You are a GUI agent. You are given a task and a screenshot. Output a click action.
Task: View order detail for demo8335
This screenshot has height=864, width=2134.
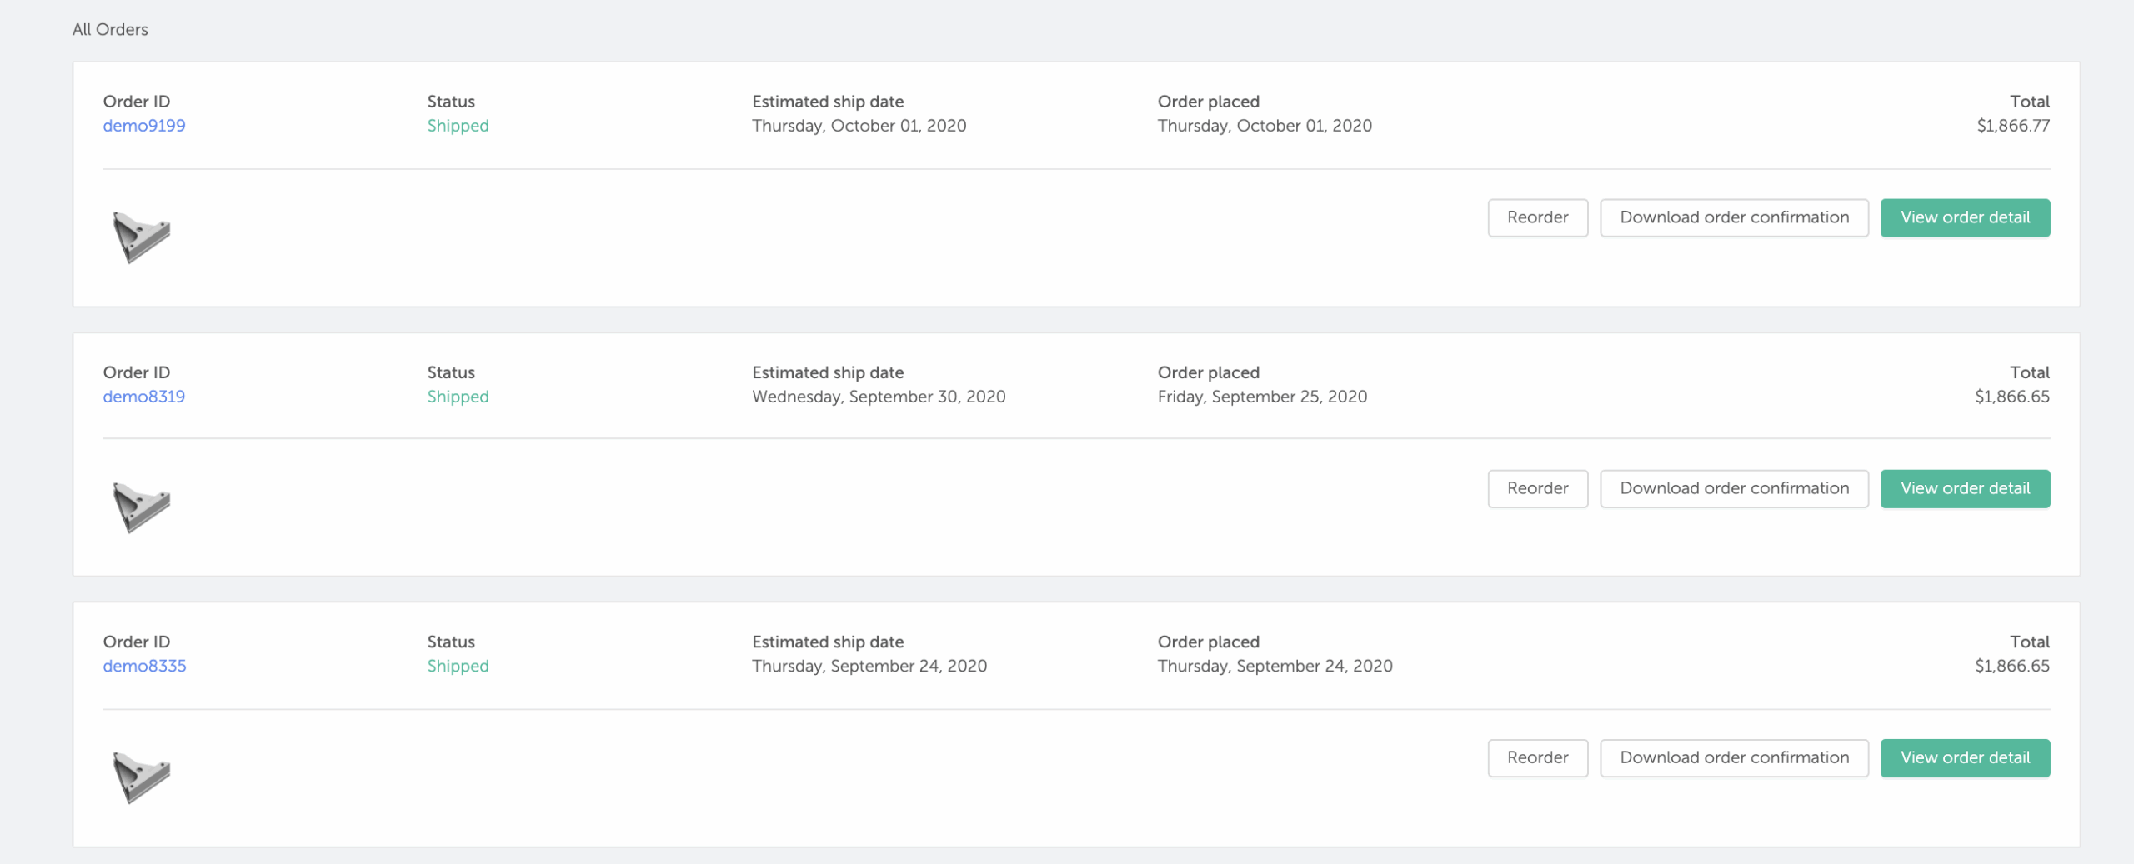(1965, 757)
